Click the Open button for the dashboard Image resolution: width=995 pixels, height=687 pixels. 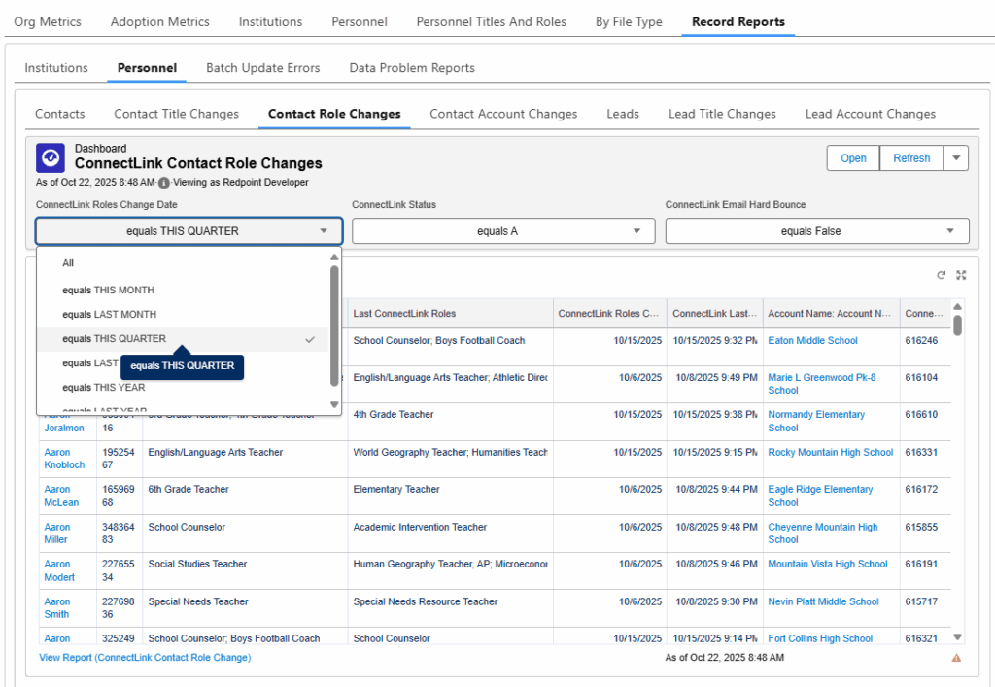pos(853,157)
